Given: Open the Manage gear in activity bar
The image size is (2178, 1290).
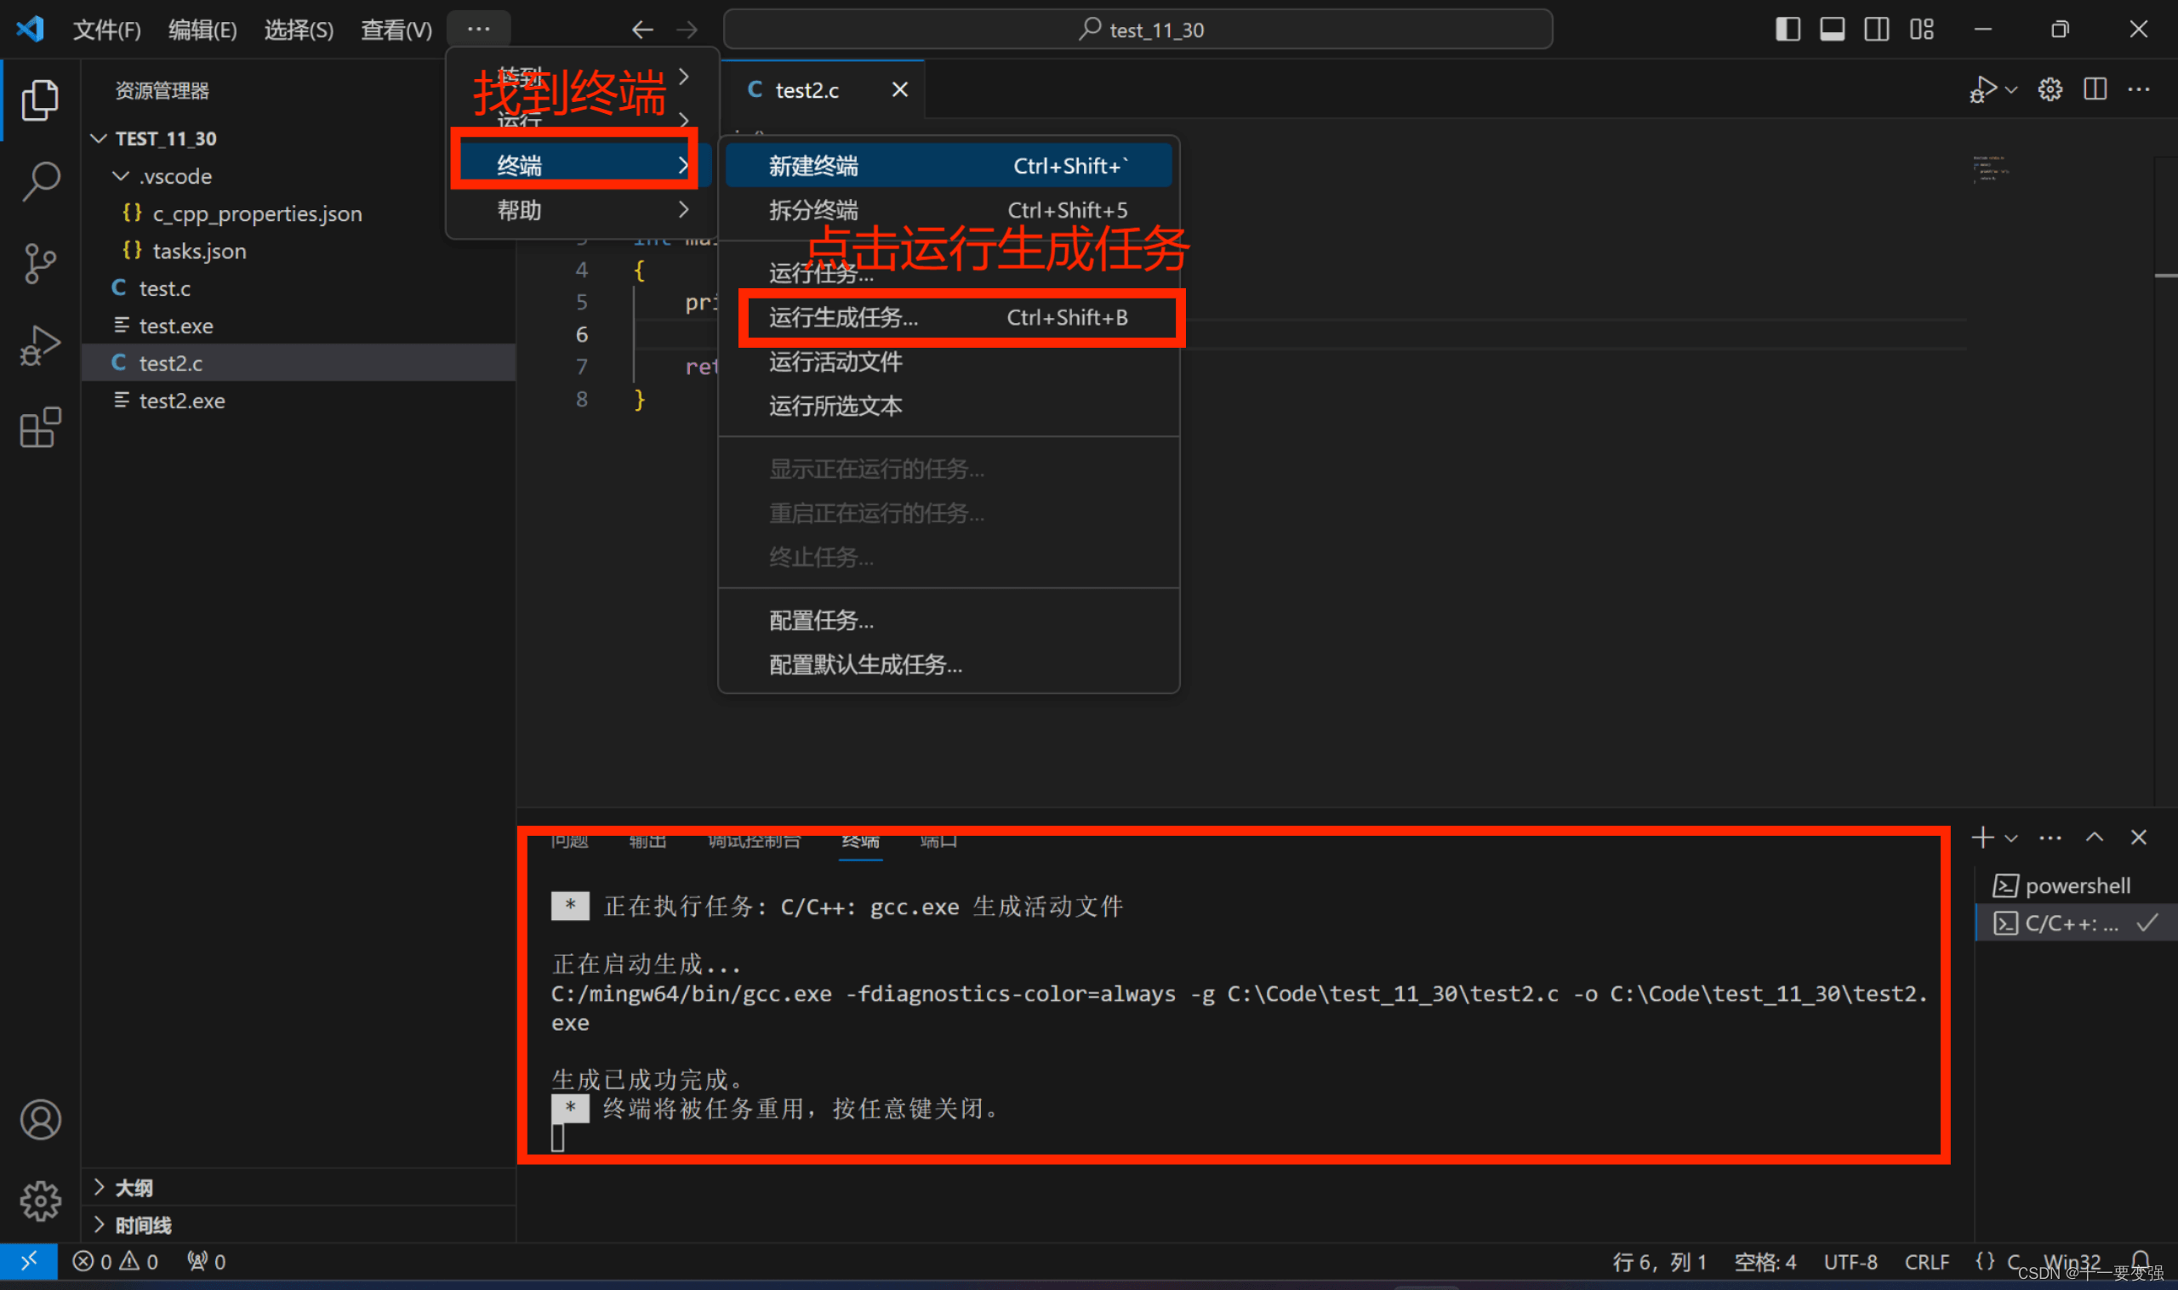Looking at the screenshot, I should 40,1202.
